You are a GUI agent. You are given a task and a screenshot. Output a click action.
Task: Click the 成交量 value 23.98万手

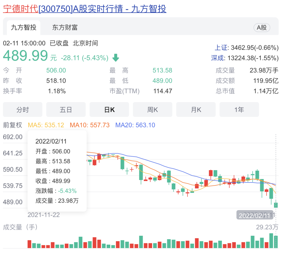264,70
